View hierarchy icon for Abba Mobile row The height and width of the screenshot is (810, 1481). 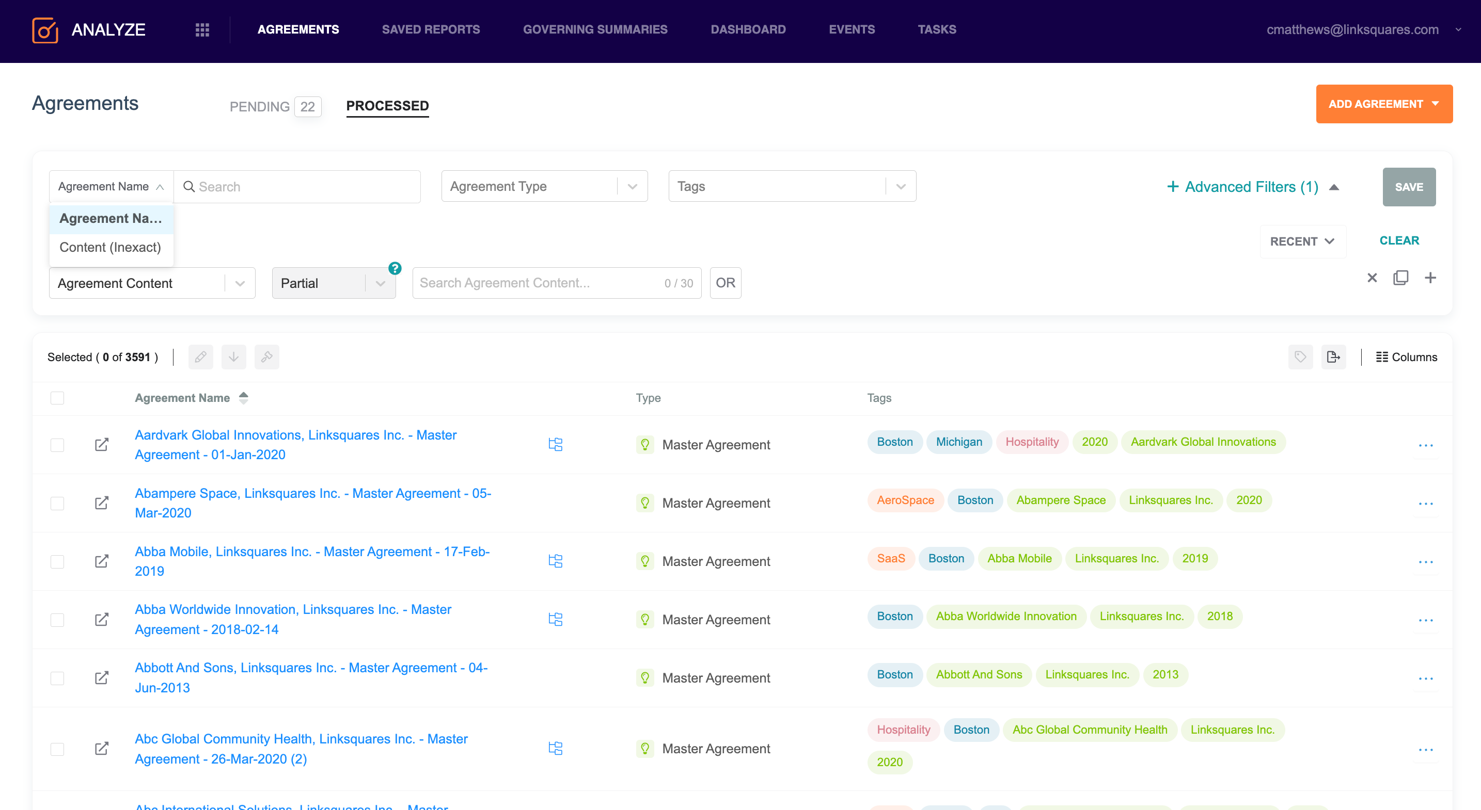click(x=556, y=561)
